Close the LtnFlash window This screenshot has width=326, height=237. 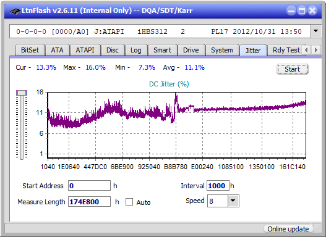pos(312,10)
